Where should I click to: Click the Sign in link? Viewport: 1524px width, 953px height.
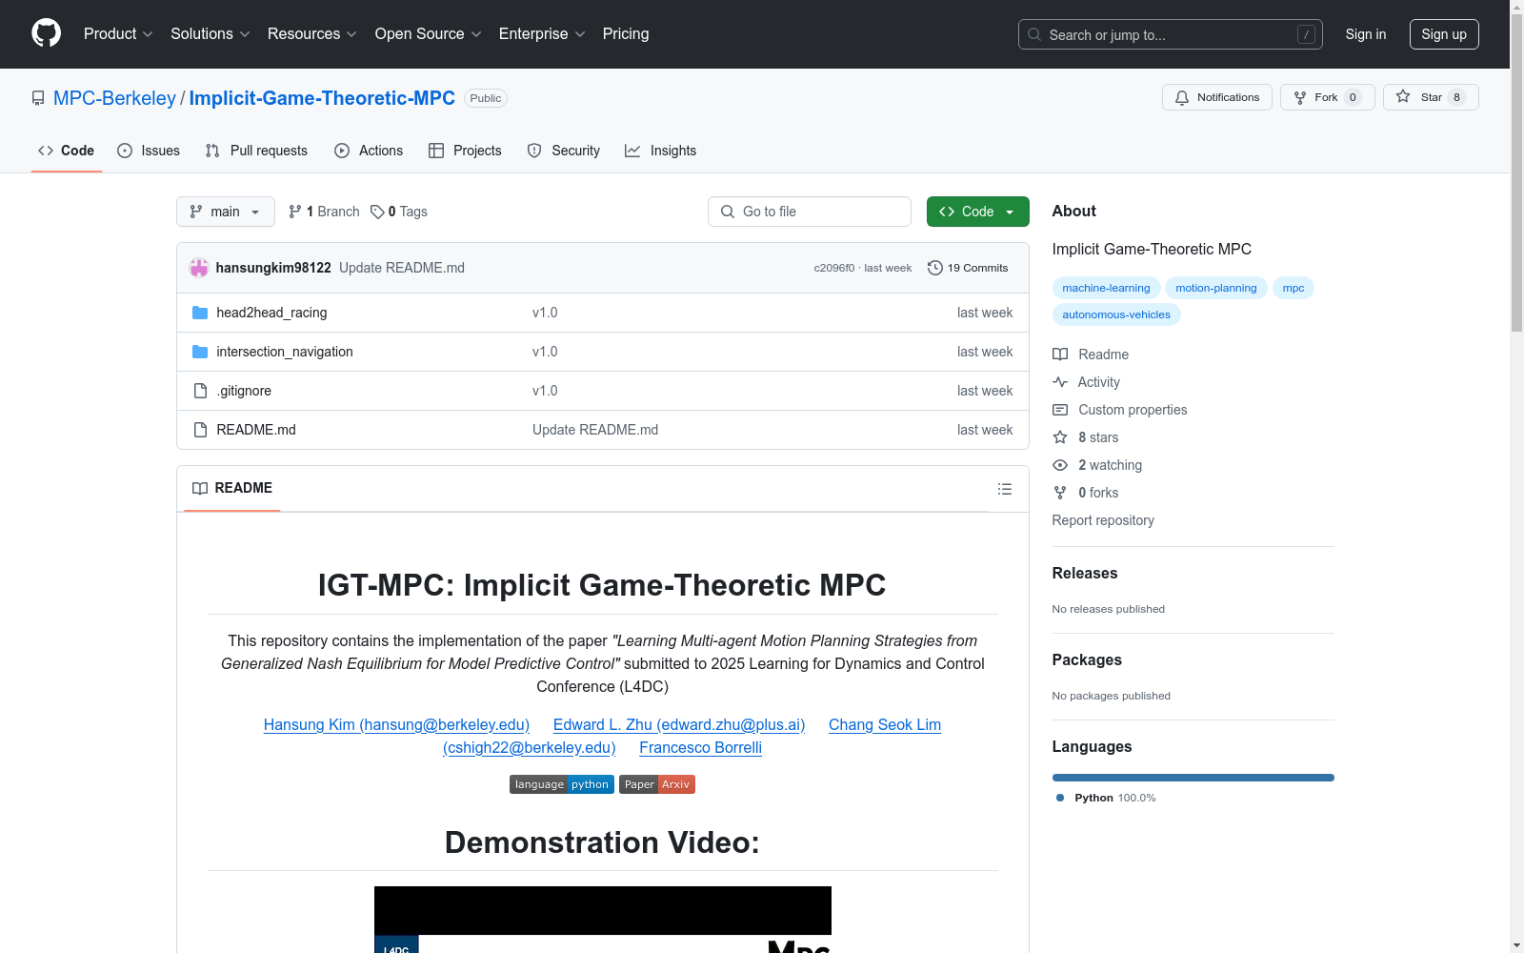click(1366, 34)
